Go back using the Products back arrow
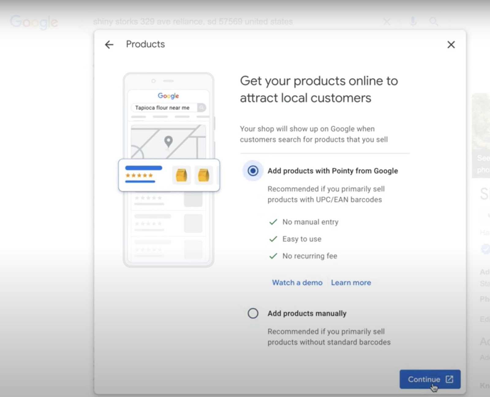This screenshot has width=490, height=397. click(109, 45)
